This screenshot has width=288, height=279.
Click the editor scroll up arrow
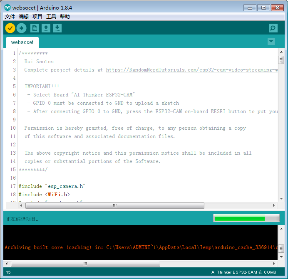tap(281, 52)
